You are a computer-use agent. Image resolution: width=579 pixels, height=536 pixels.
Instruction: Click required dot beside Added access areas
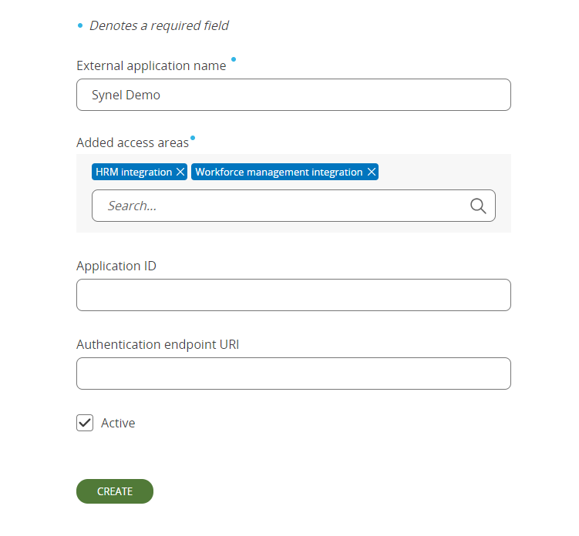click(193, 138)
